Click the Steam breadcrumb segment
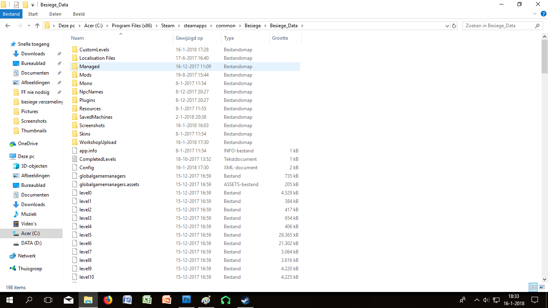 [x=168, y=26]
